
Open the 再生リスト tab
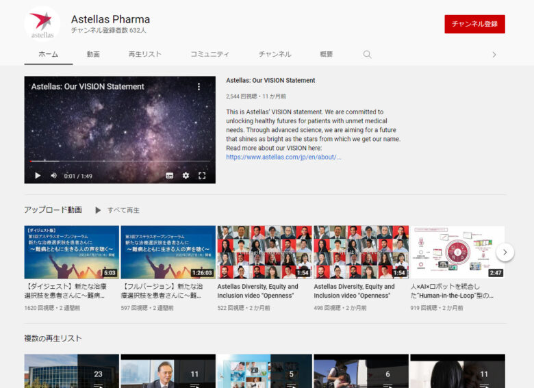tap(144, 54)
